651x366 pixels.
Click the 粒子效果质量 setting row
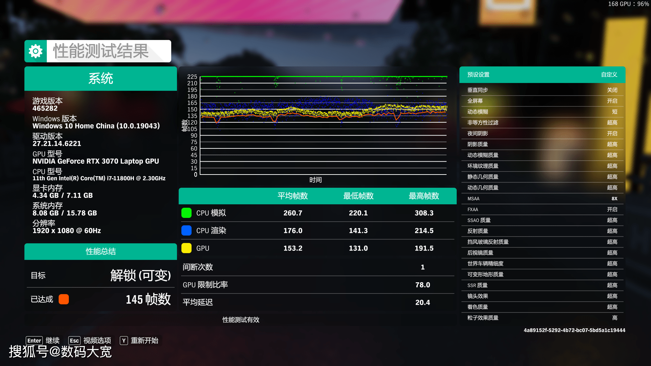[x=542, y=318]
